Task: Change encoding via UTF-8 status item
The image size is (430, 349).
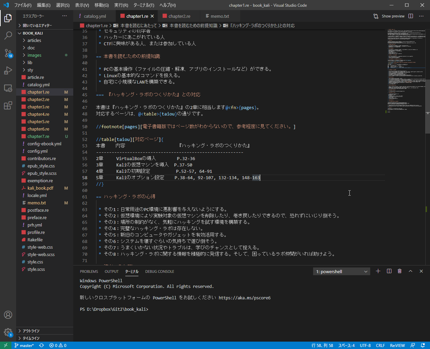Action: pyautogui.click(x=365, y=345)
